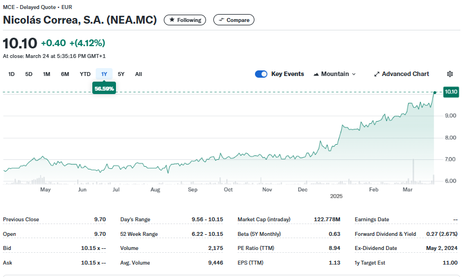Click the 9.00 price axis label
470x277 pixels.
[450, 116]
